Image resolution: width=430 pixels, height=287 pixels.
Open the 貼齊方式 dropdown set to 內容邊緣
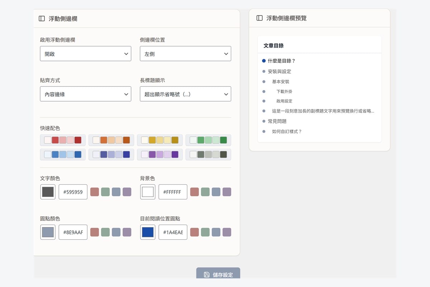[x=86, y=94]
